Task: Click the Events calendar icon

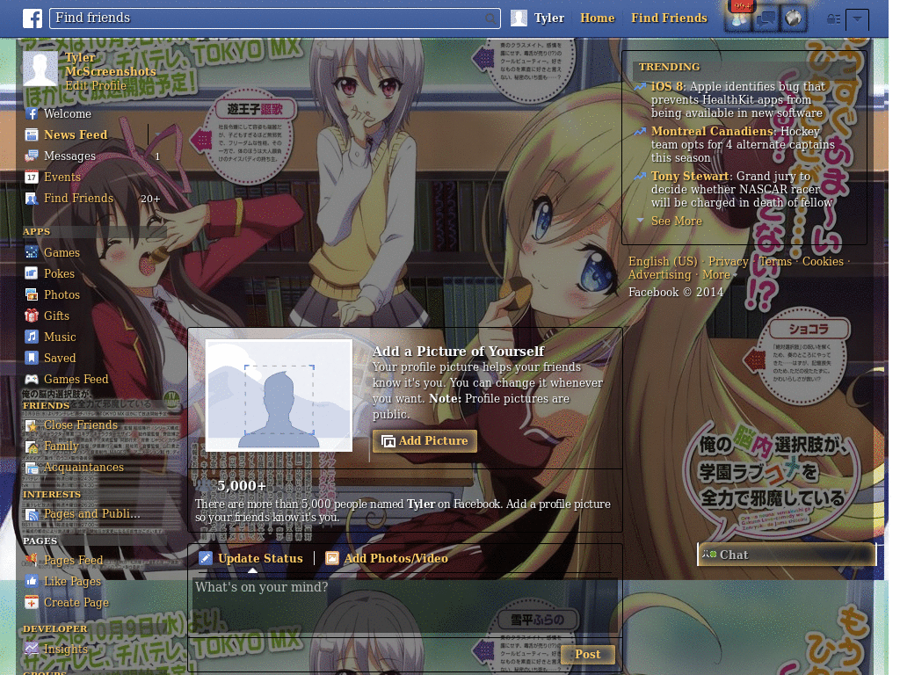Action: [x=32, y=178]
